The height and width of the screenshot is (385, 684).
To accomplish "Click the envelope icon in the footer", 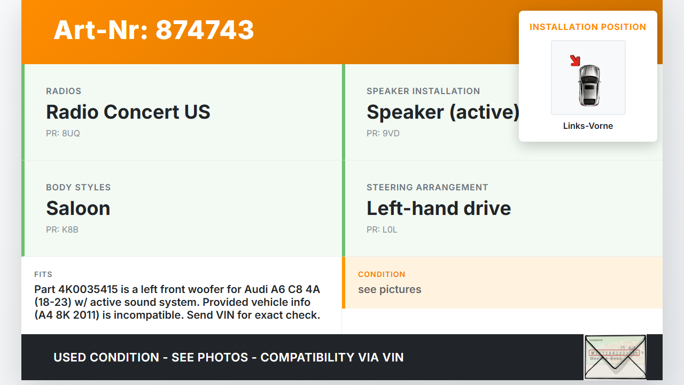I will pos(615,357).
